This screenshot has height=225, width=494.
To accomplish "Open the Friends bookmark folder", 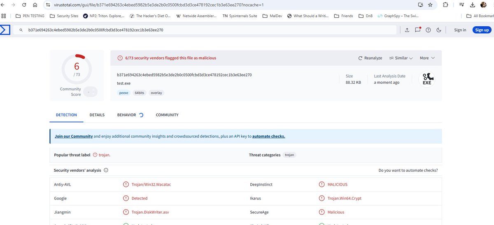I will click(344, 16).
